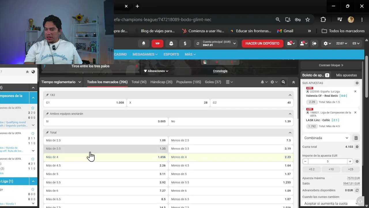Add +25 to the stake
Viewport: 369px width, 208px height.
351,169
